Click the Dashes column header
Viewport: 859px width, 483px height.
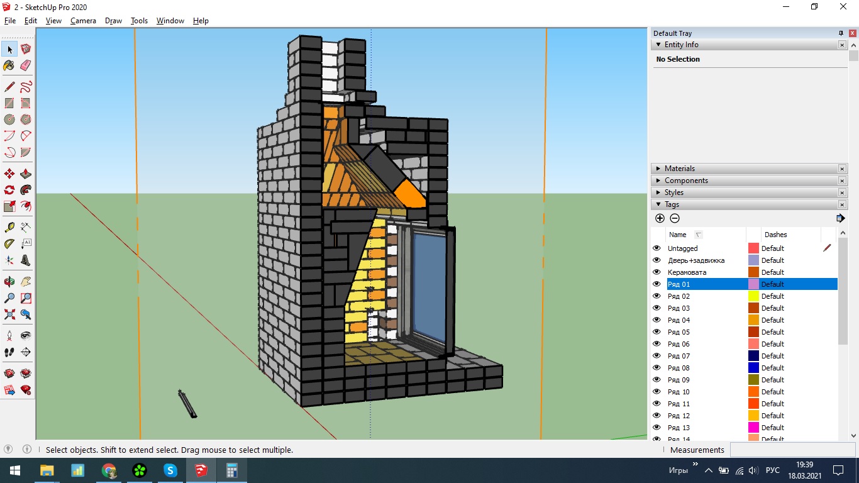pyautogui.click(x=775, y=235)
